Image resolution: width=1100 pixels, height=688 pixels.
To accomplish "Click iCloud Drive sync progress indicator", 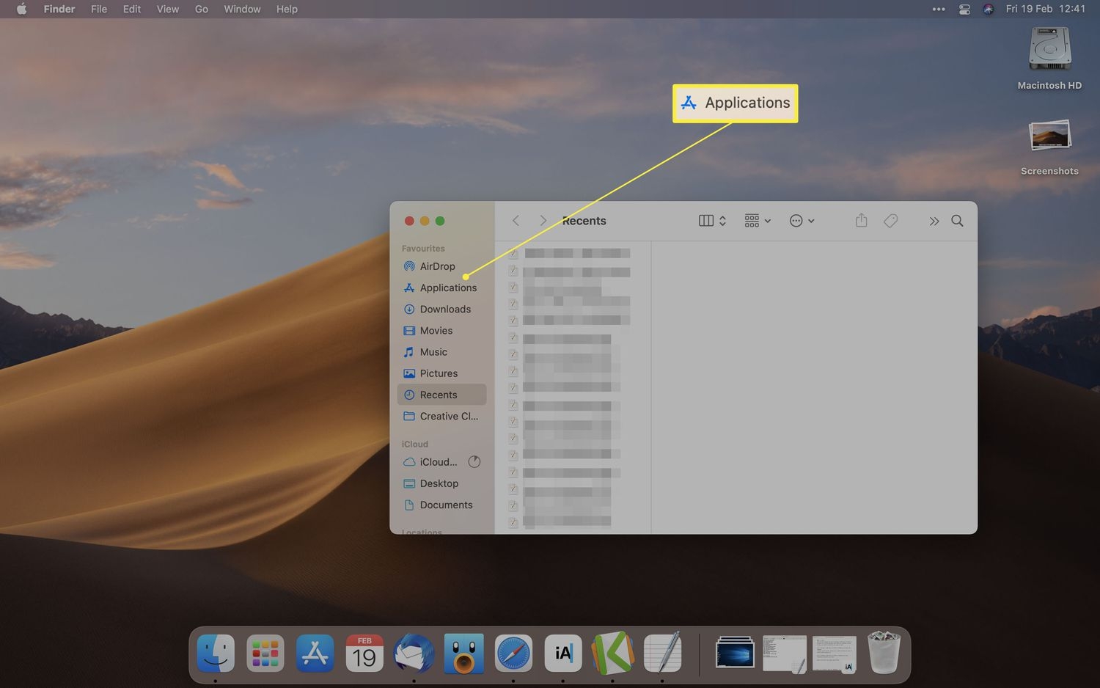I will 474,462.
